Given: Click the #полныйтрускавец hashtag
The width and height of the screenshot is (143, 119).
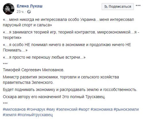Looking at the screenshot, I should point(35,115).
